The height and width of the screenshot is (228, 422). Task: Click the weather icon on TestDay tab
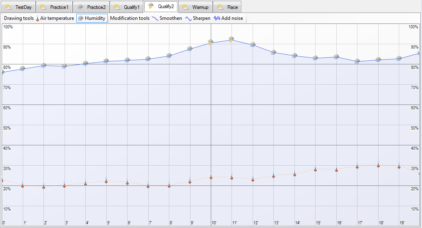pos(9,7)
